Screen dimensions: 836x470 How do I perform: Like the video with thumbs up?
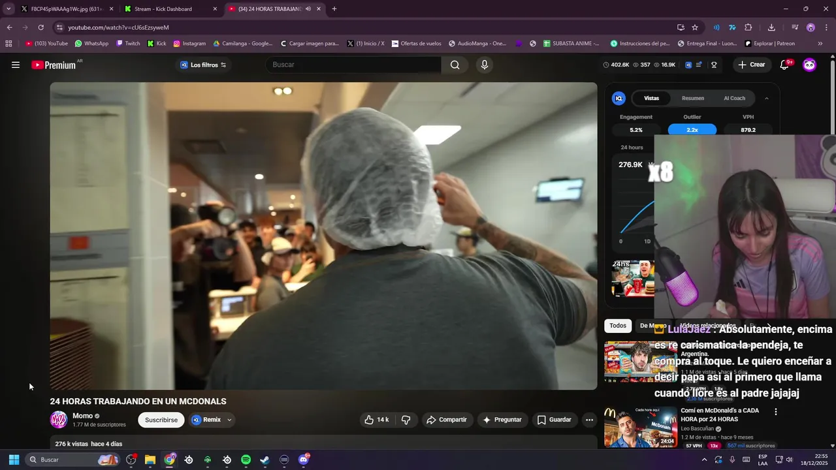click(x=377, y=420)
